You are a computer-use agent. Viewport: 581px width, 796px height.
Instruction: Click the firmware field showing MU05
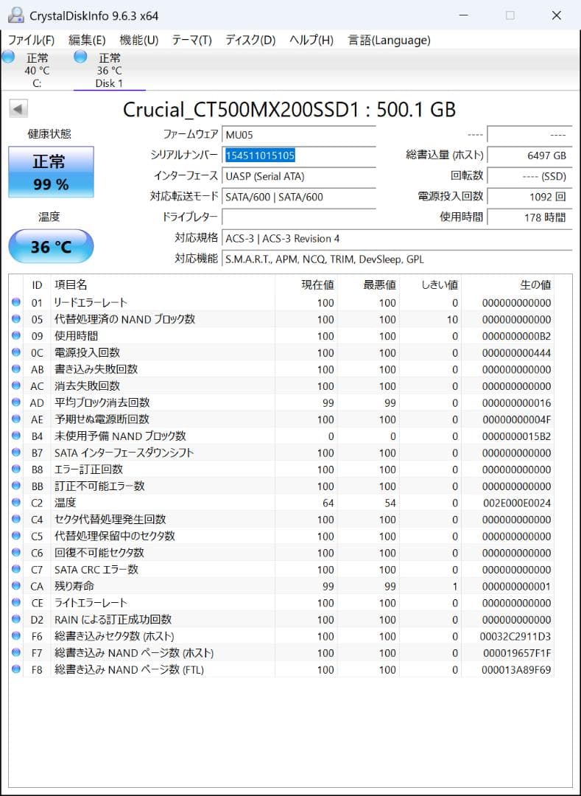pos(299,135)
